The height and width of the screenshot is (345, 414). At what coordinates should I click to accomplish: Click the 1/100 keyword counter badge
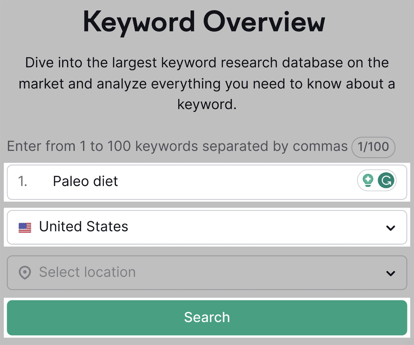(x=373, y=147)
